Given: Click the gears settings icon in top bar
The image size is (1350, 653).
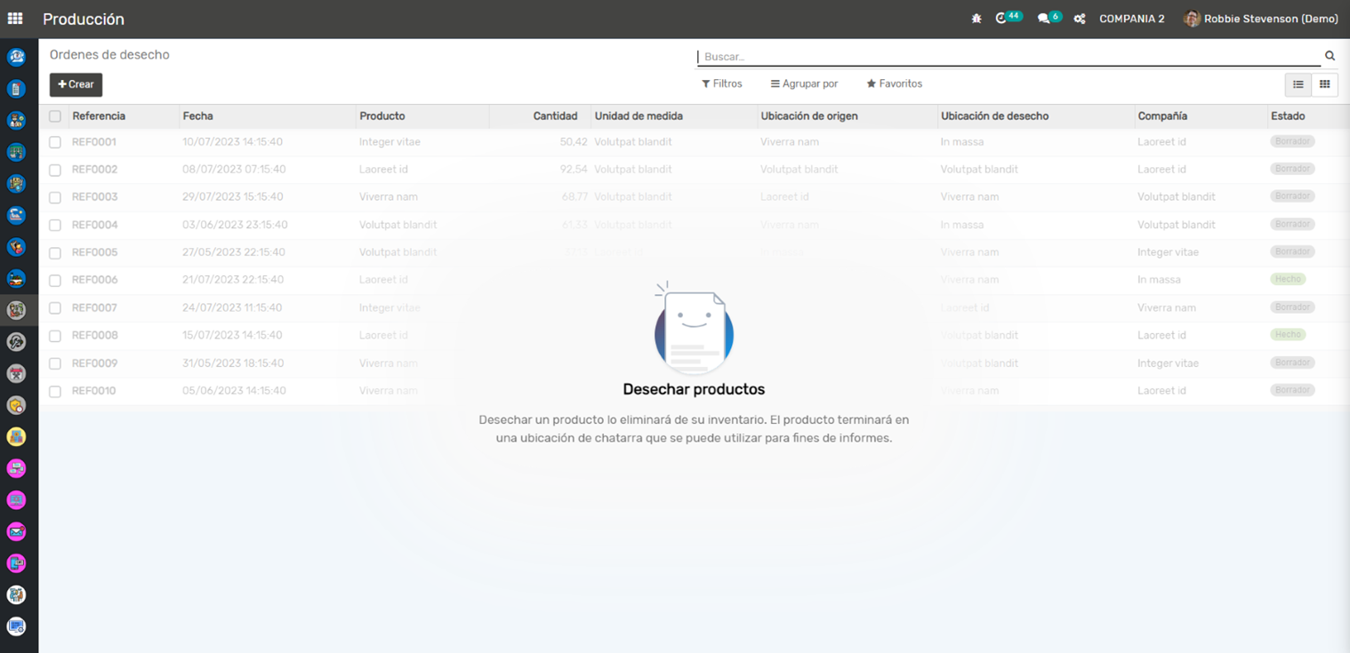Looking at the screenshot, I should [1080, 19].
